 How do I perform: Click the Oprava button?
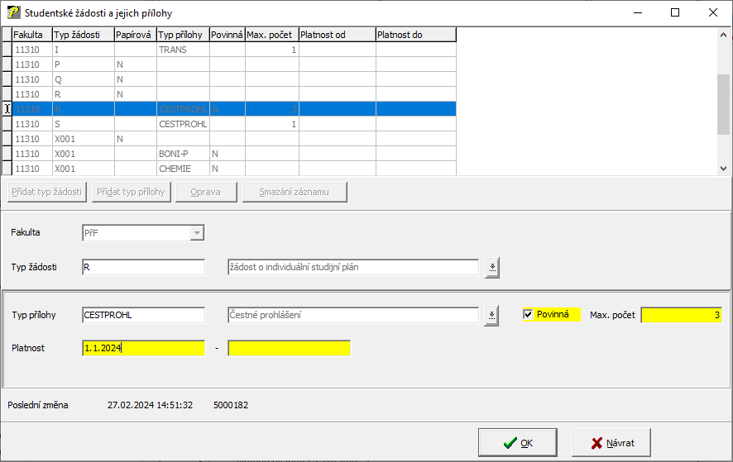pyautogui.click(x=205, y=192)
